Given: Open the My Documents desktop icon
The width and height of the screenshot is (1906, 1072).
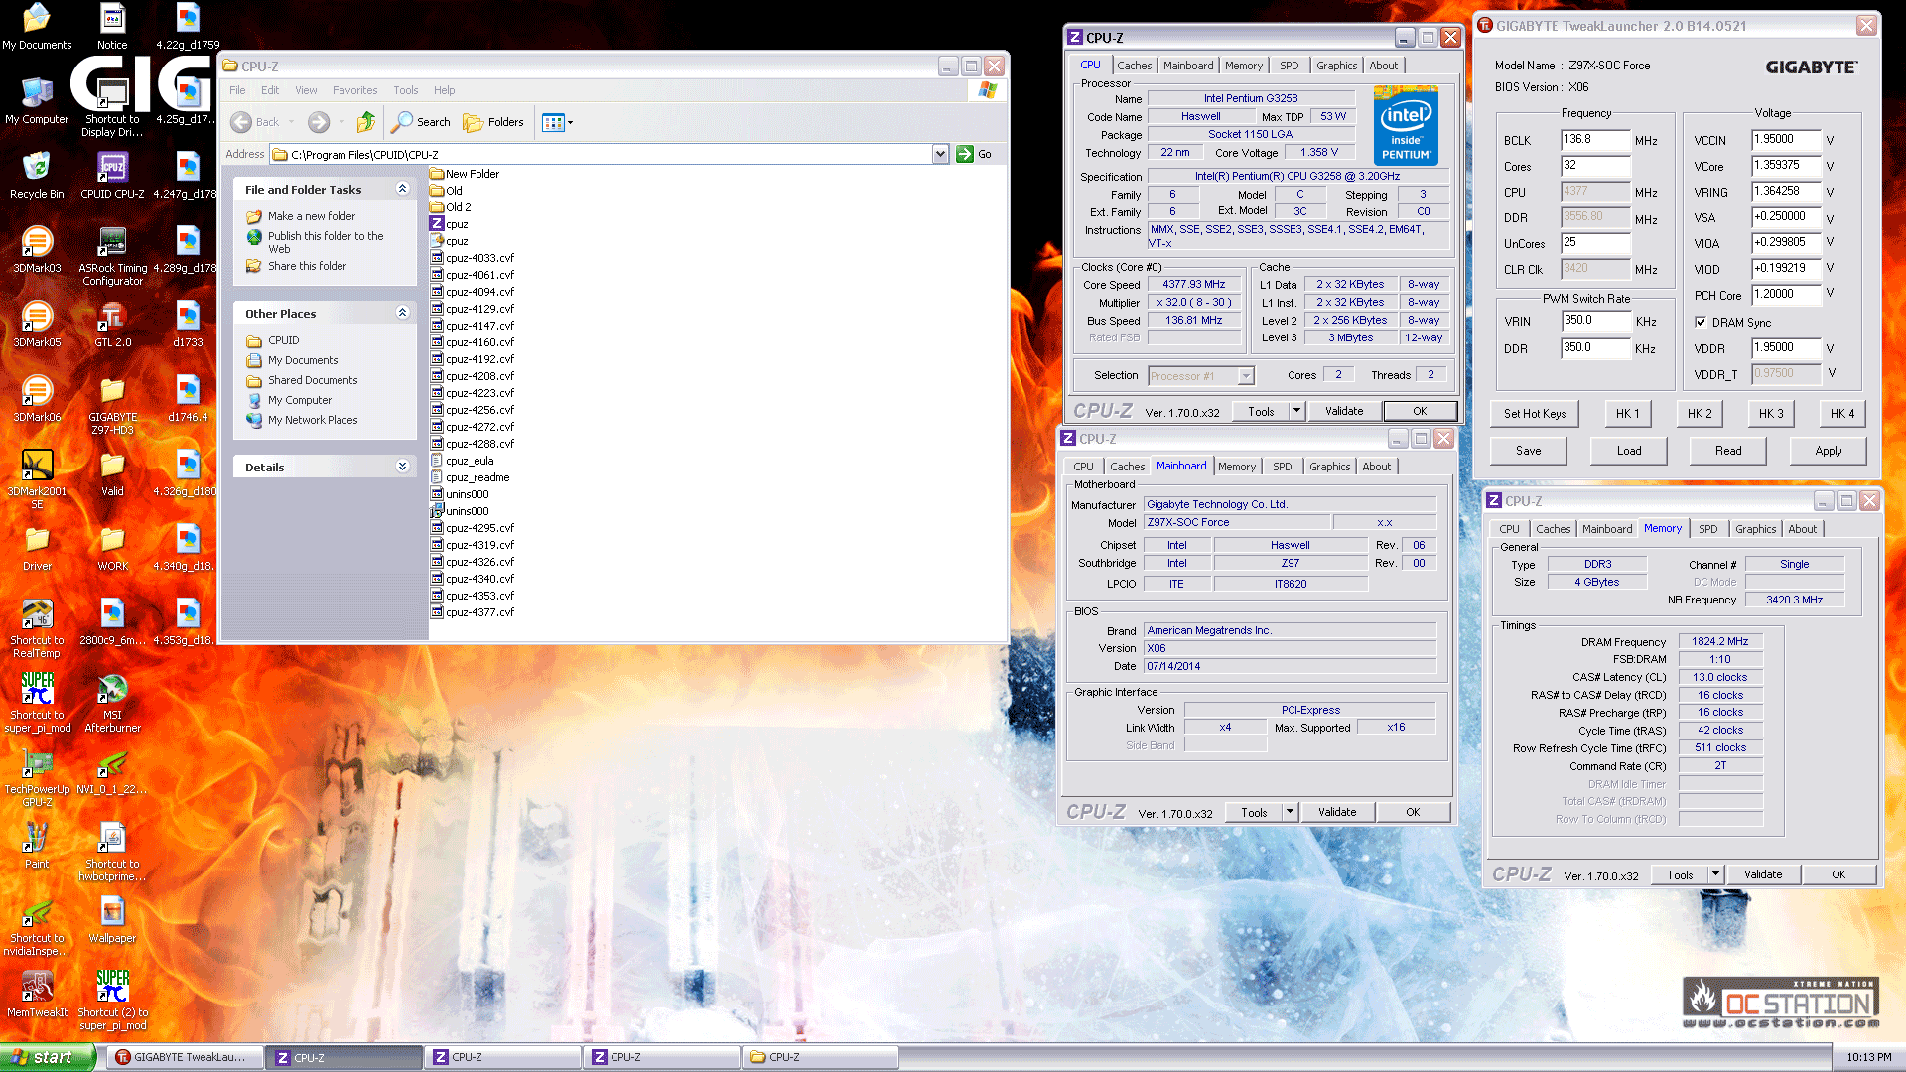Looking at the screenshot, I should [x=37, y=27].
